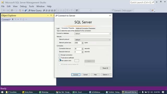Decrease Connection time-out with down arrow
This screenshot has height=94, width=167.
pyautogui.click(x=82, y=49)
